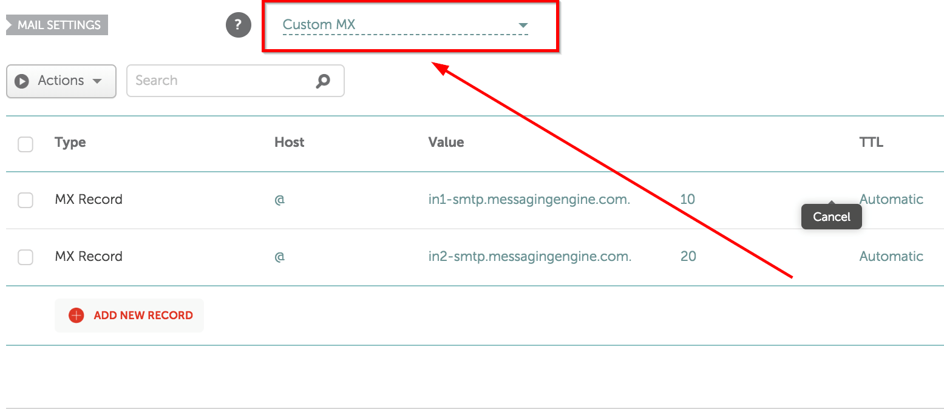Screen dimensions: 944x409
Task: Select the MAIL SETTINGS section tab
Action: point(58,25)
